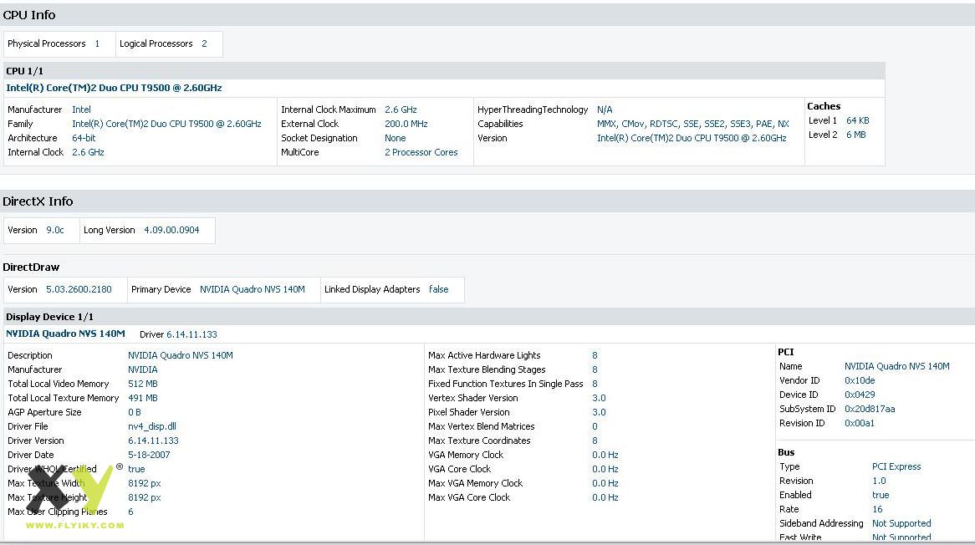Select the Bus Type value "PCI Express"
The width and height of the screenshot is (975, 545).
(896, 467)
